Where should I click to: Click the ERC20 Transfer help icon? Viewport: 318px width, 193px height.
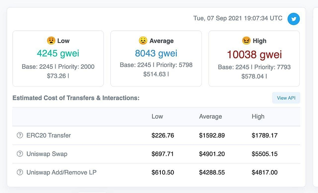20,135
